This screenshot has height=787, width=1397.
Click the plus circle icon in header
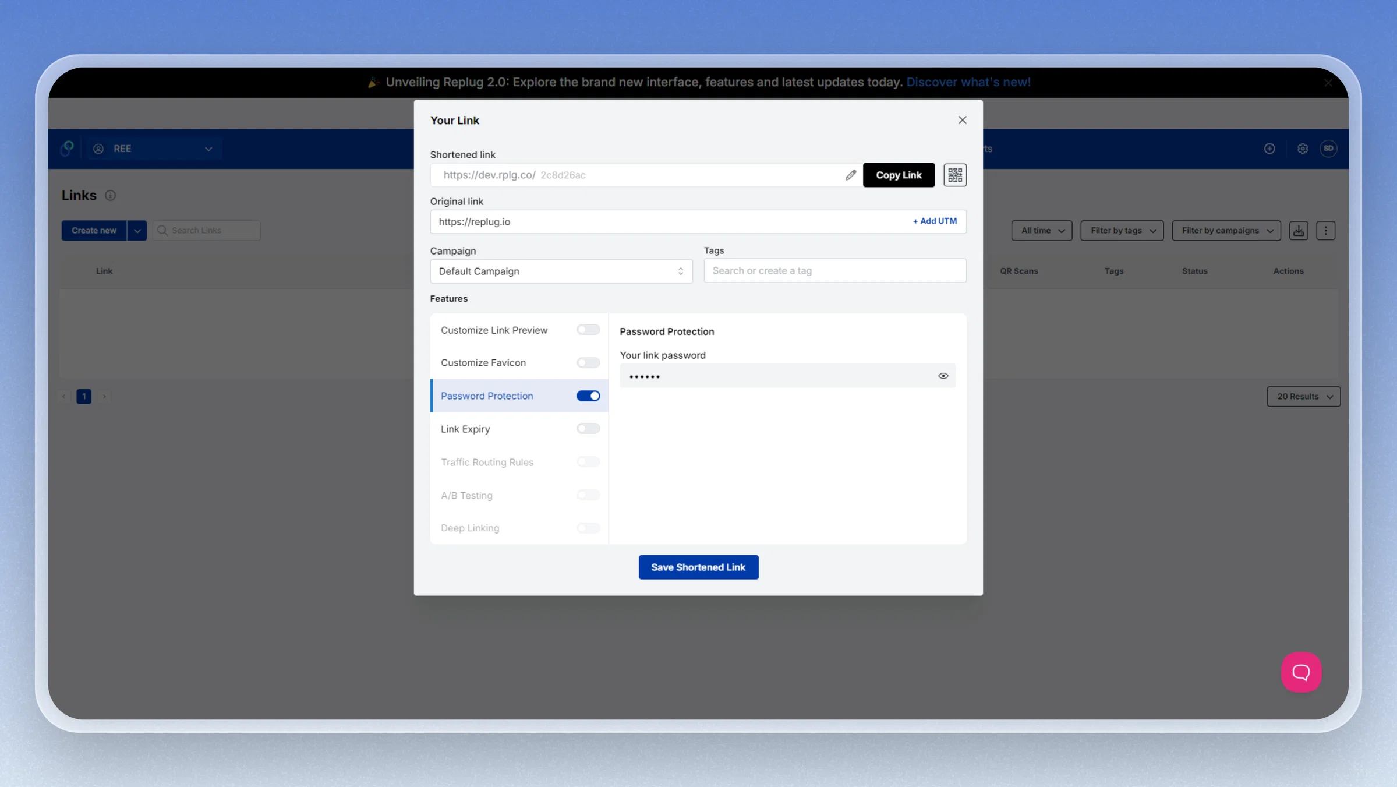(1269, 149)
